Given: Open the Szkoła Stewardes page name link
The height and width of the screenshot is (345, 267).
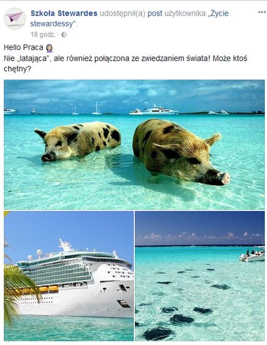Looking at the screenshot, I should point(64,13).
